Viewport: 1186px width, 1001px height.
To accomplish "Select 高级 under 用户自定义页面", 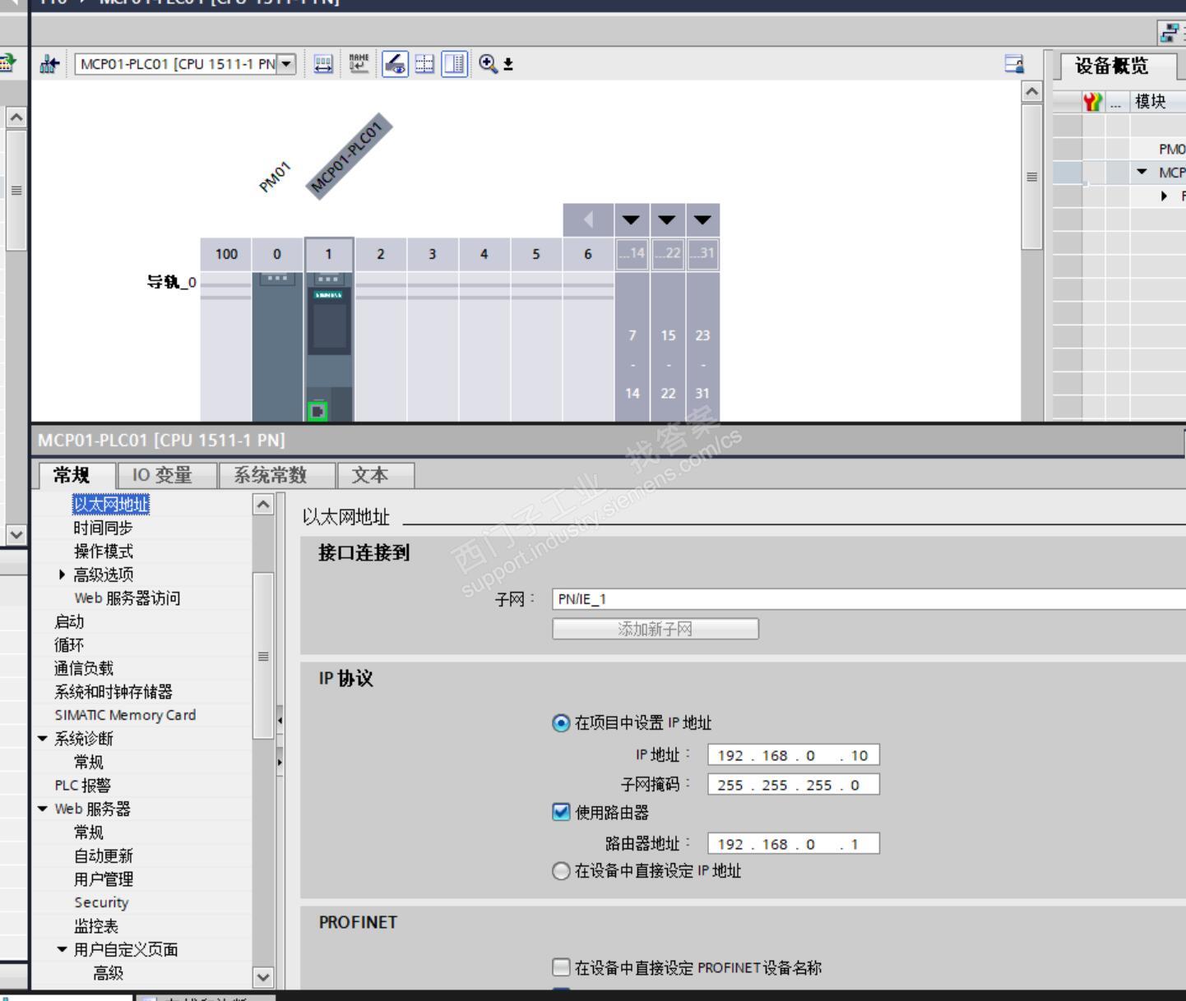I will 109,973.
